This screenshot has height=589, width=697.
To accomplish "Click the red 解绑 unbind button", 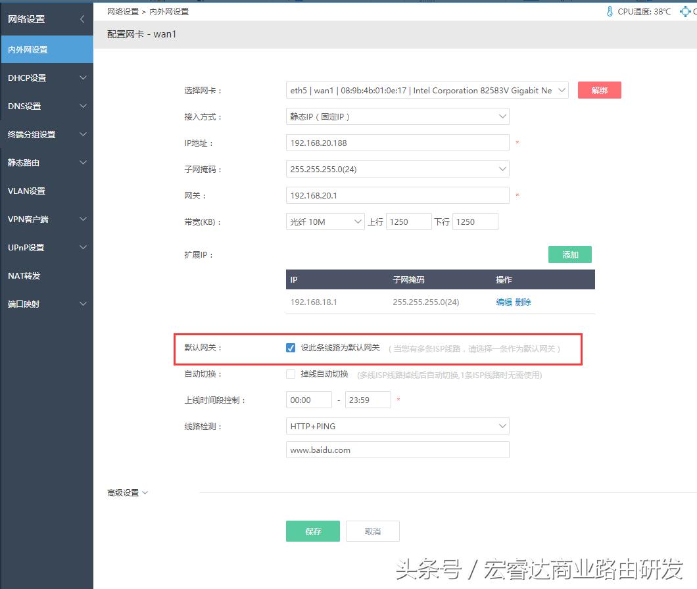I will [x=599, y=90].
